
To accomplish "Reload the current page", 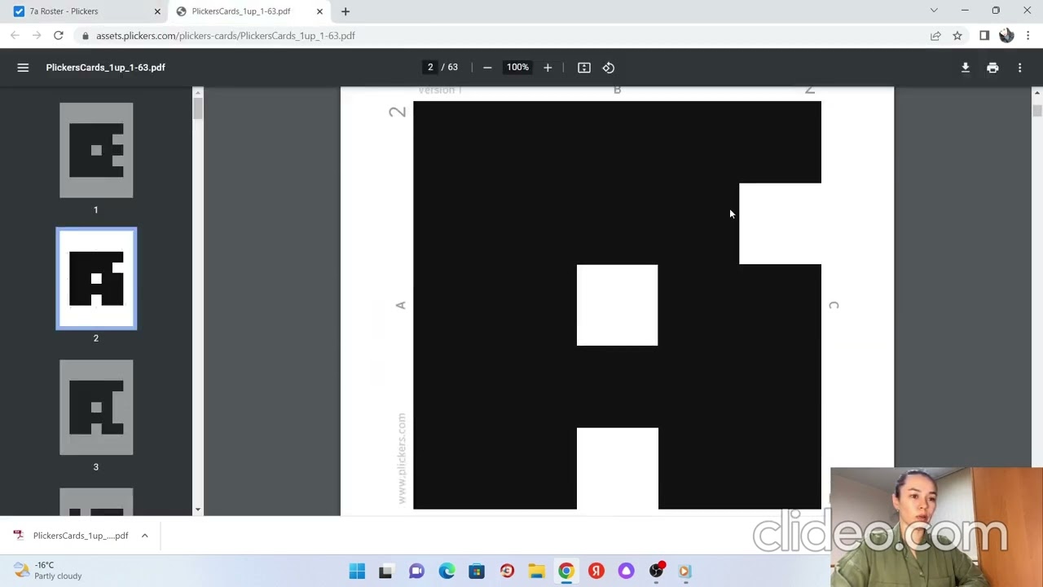I will [x=59, y=36].
